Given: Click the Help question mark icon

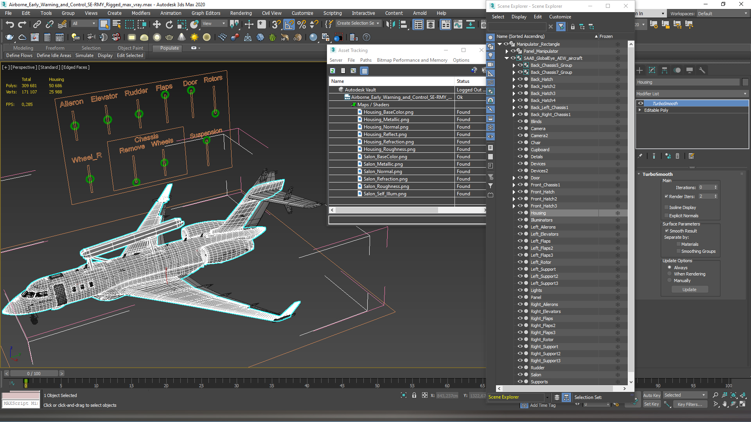Looking at the screenshot, I should (367, 38).
